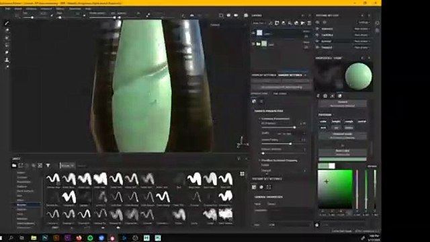
Task: Remove the Brushes filter tag in shelf
Action: (x=73, y=165)
